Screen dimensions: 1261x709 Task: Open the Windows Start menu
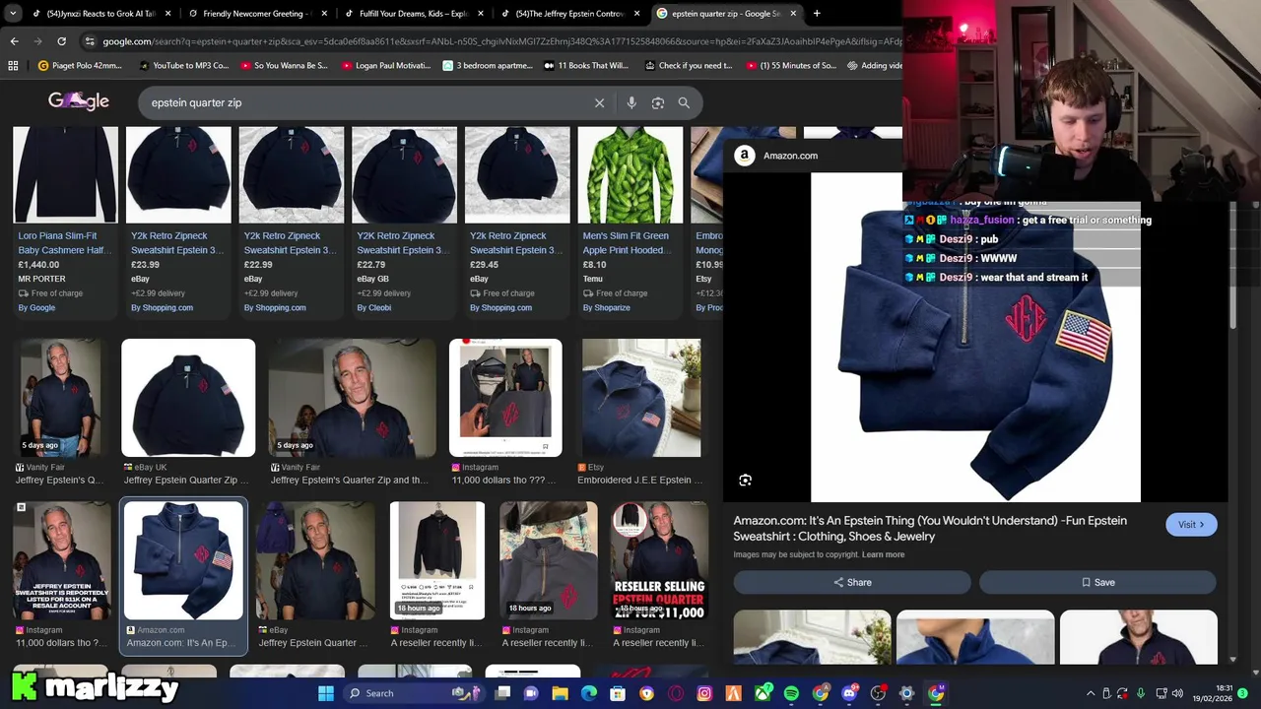pos(325,693)
